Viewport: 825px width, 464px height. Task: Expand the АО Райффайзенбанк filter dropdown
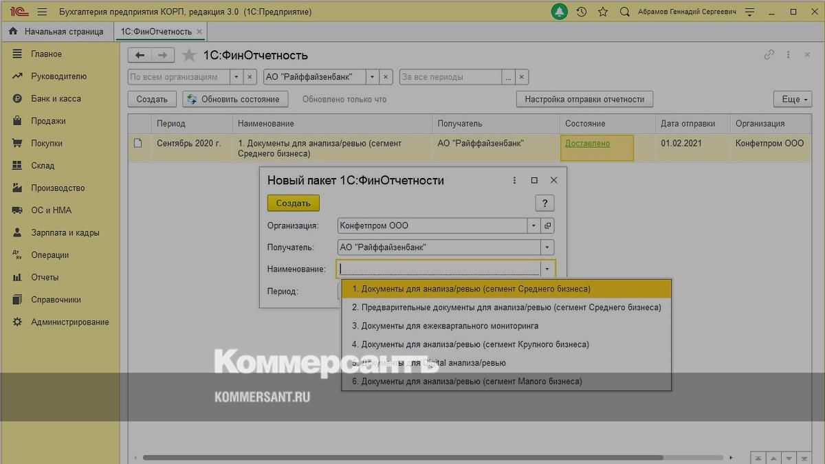click(x=372, y=77)
